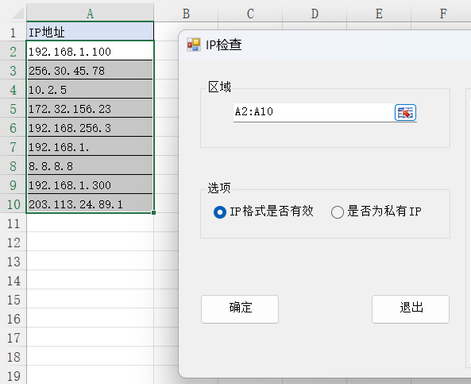The image size is (471, 384).
Task: Select cell containing 192.168.1.100
Action: click(90, 52)
